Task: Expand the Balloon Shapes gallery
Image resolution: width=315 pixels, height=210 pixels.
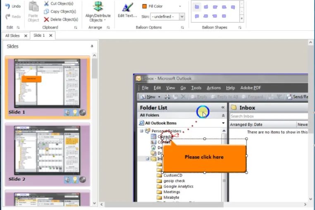Action: click(242, 19)
